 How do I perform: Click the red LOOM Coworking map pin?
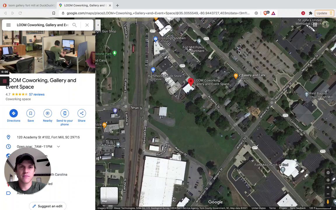(190, 82)
